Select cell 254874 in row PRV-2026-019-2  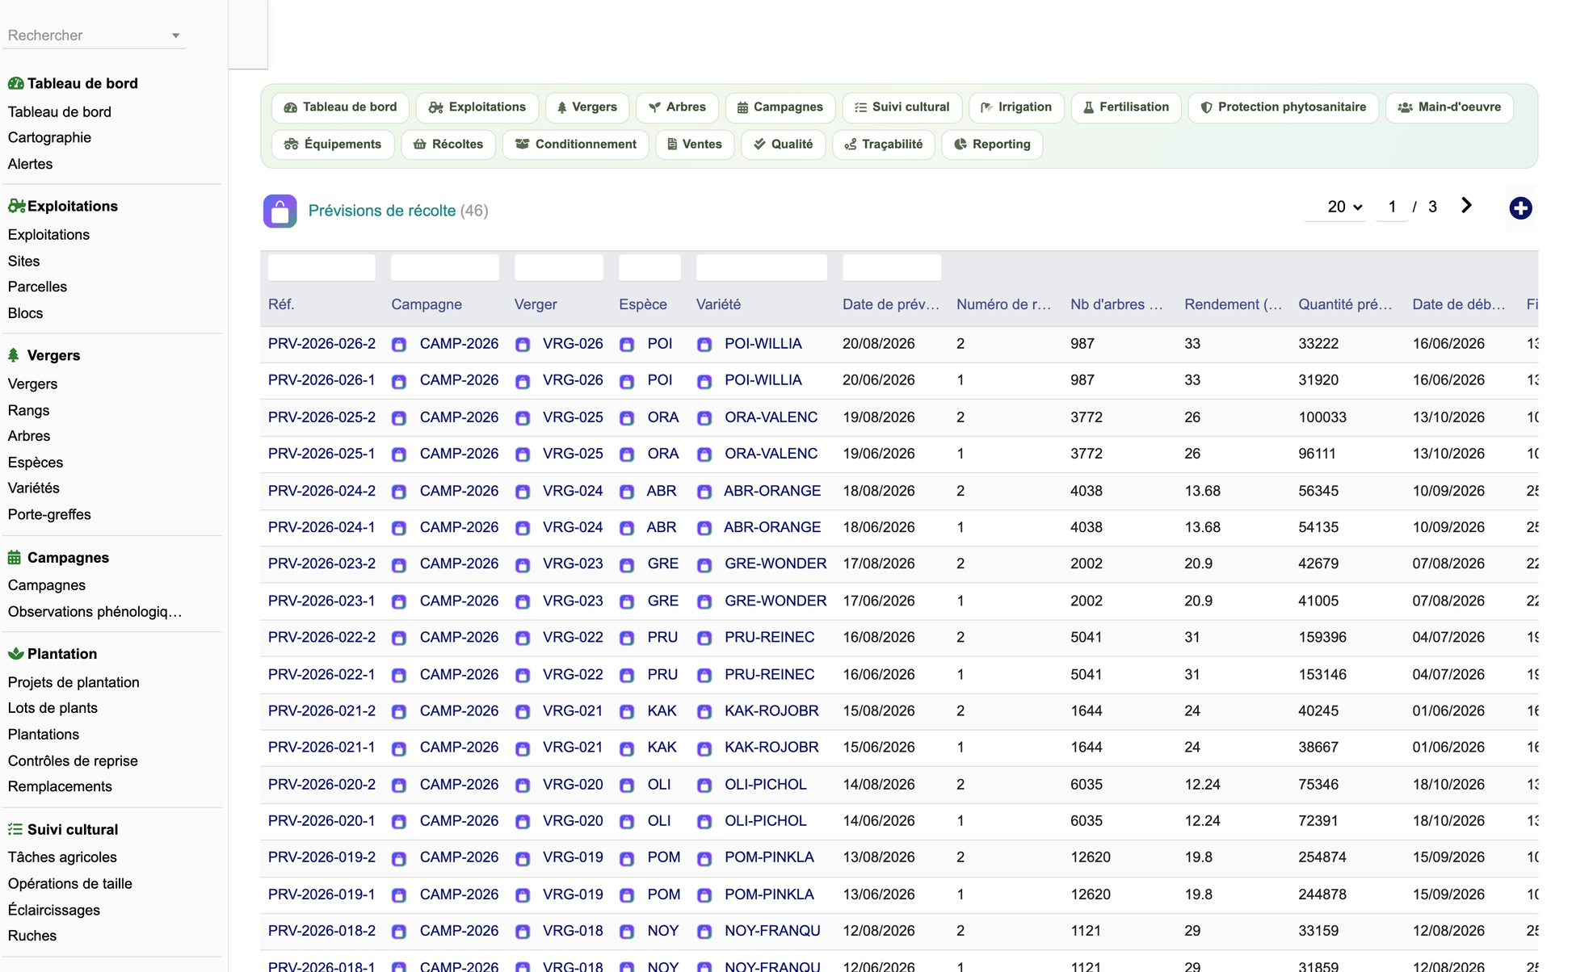point(1322,857)
